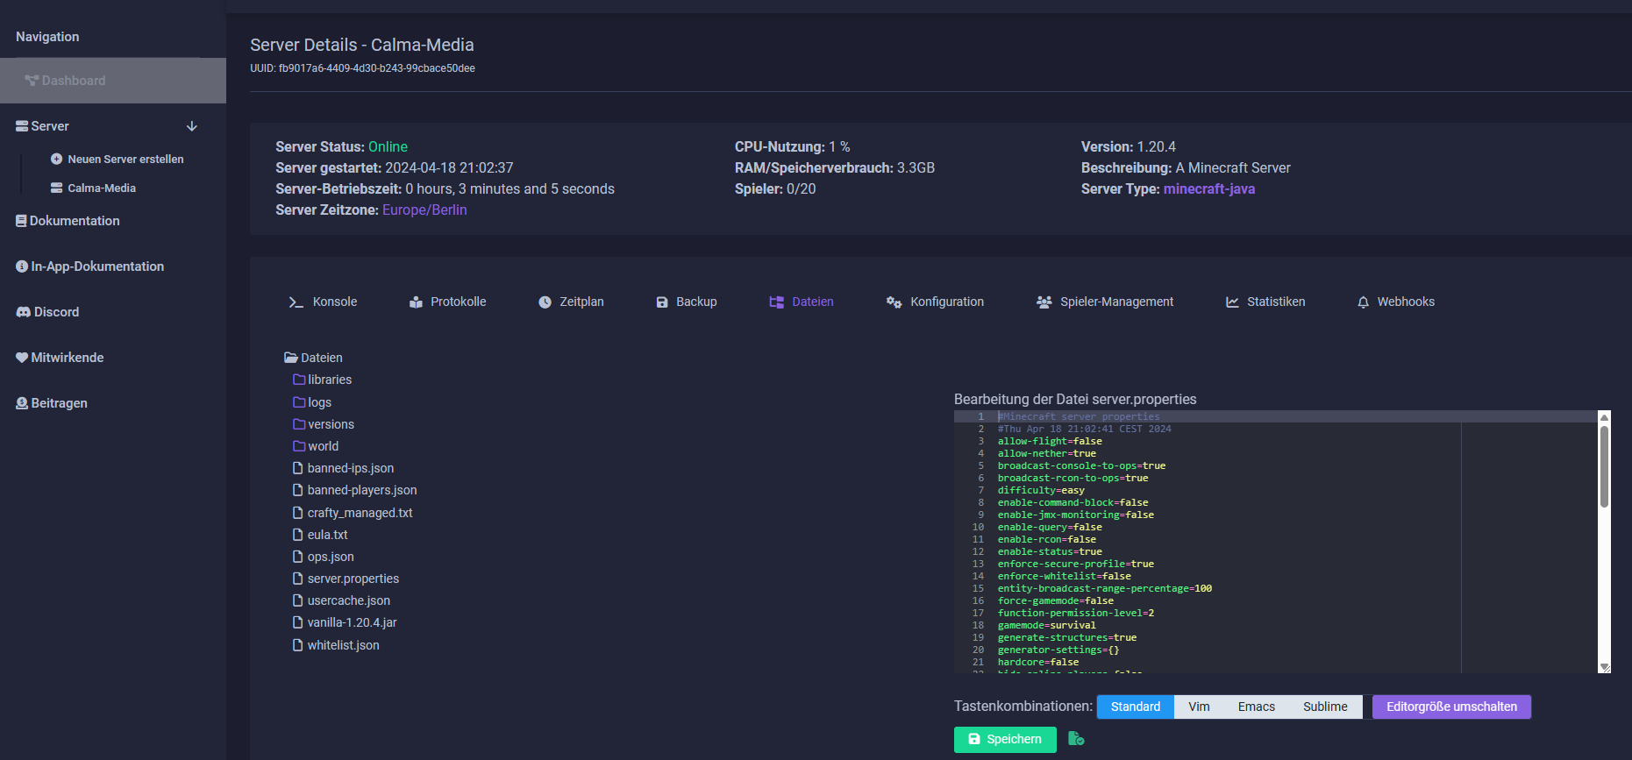Click the Beitragen person icon
Viewport: 1632px width, 760px height.
pos(22,403)
